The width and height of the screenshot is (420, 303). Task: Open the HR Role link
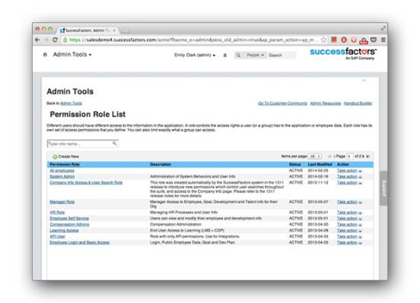[x=57, y=213]
